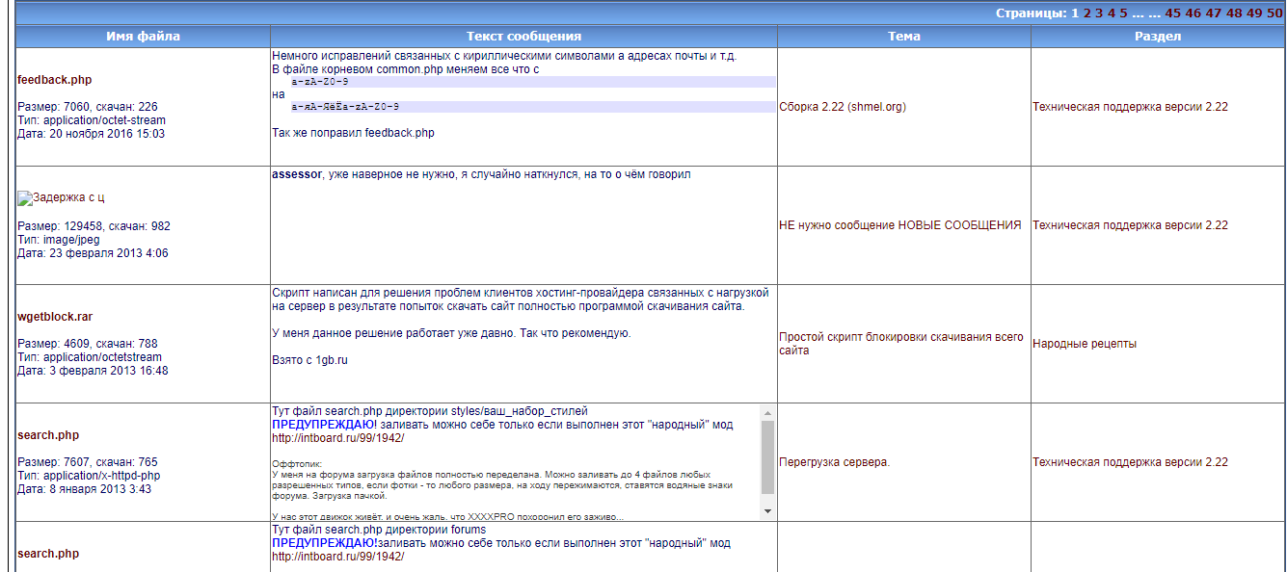Click the "Имя файла" column header
Viewport: 1287px width, 572px height.
click(143, 37)
